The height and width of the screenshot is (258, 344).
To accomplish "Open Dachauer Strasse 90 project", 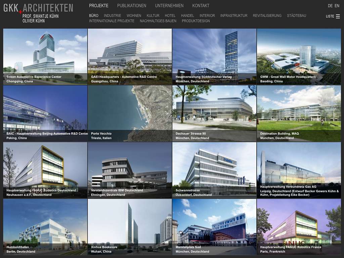I will (214, 114).
